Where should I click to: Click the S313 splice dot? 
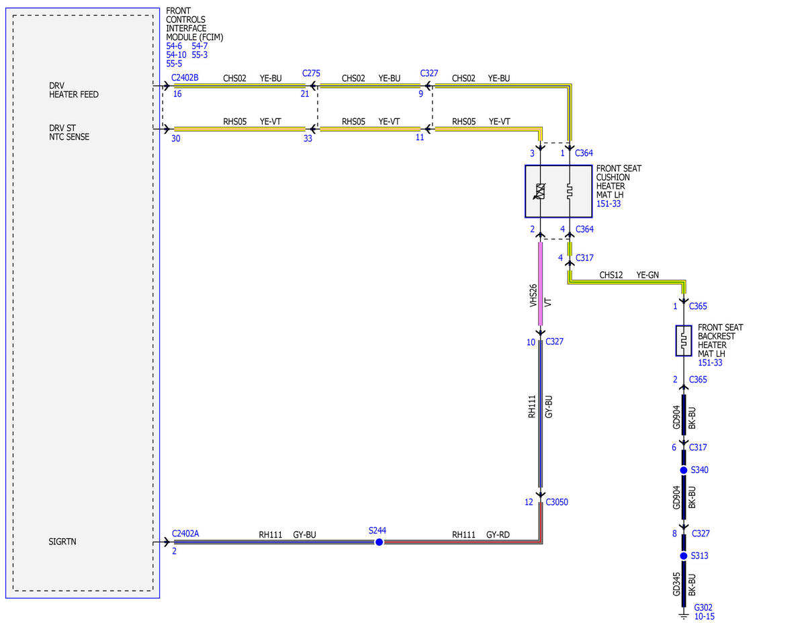pos(683,556)
